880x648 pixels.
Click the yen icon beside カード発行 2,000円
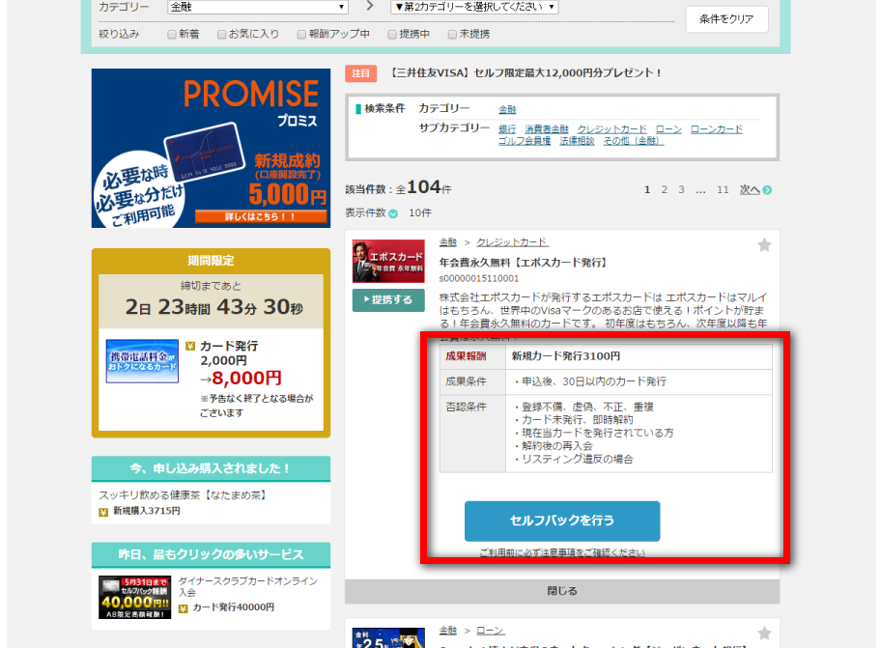[x=190, y=346]
